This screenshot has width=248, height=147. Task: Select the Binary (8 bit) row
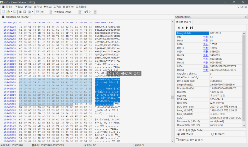209,33
